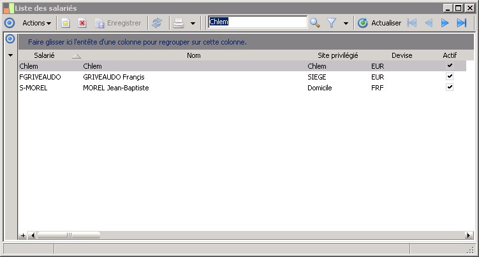Screen dimensions: 479x257
Task: Click the horizontal scrollbar thumb
Action: point(69,235)
